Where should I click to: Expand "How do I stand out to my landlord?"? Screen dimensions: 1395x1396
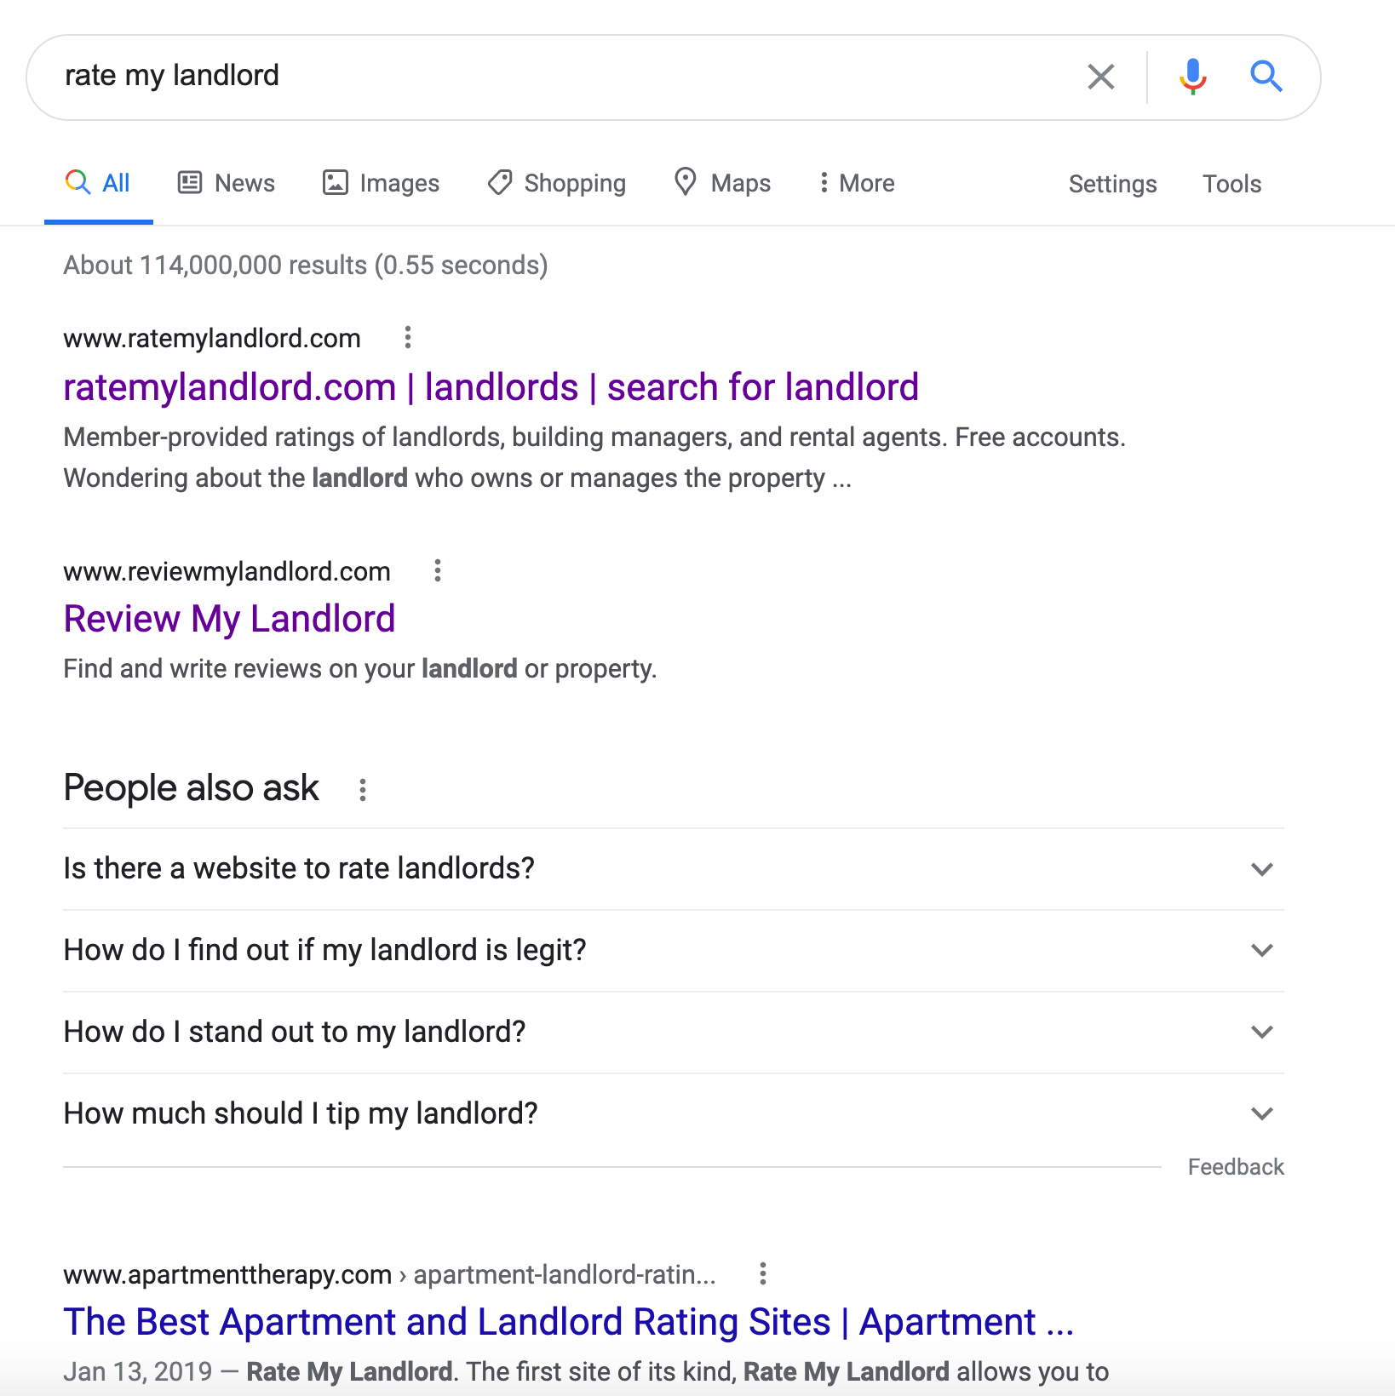point(673,1033)
